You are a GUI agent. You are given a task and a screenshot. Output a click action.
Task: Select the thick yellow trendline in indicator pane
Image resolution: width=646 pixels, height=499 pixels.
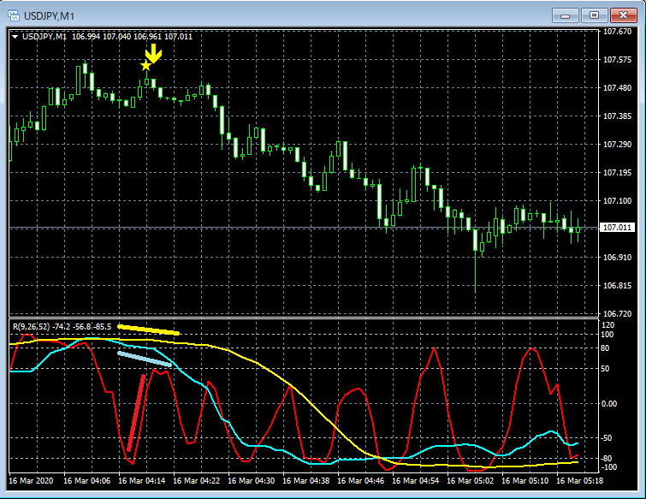[148, 330]
